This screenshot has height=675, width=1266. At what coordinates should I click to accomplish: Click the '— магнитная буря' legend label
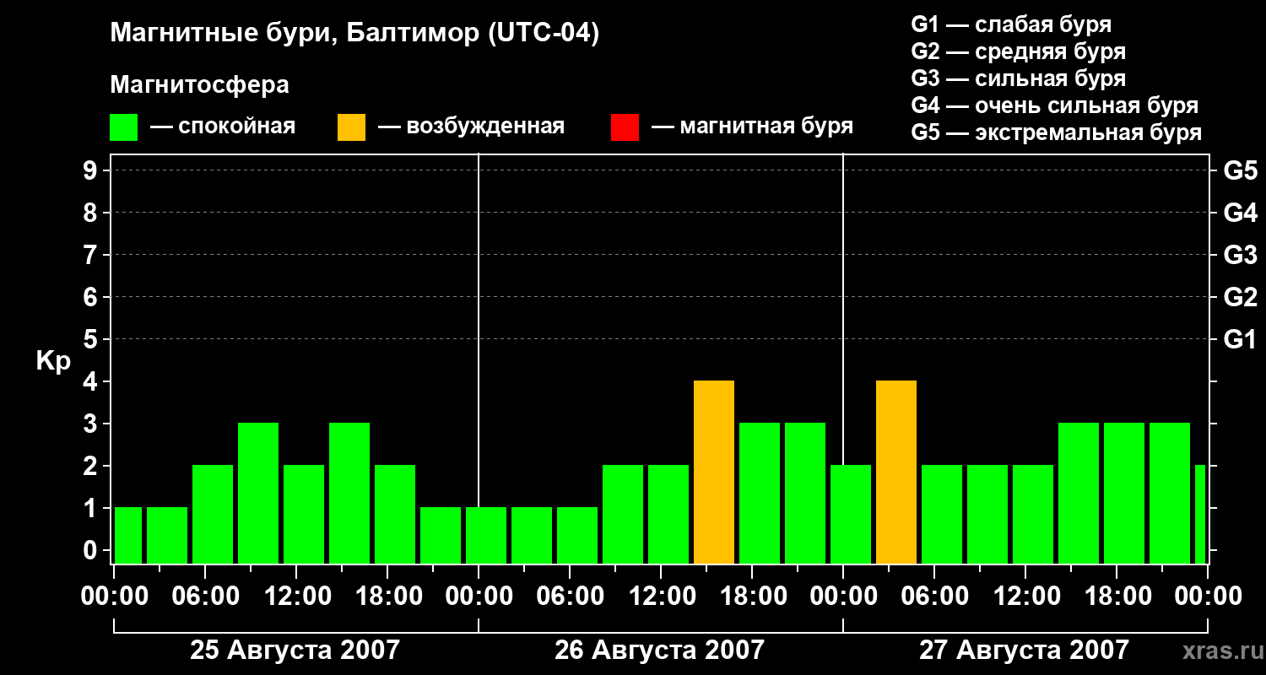pos(752,127)
